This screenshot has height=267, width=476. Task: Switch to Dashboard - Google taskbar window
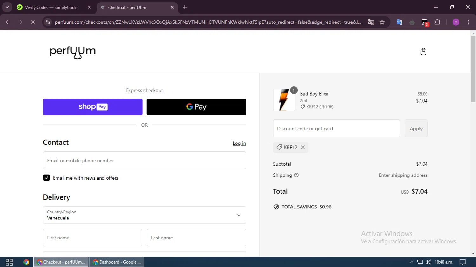click(x=117, y=262)
